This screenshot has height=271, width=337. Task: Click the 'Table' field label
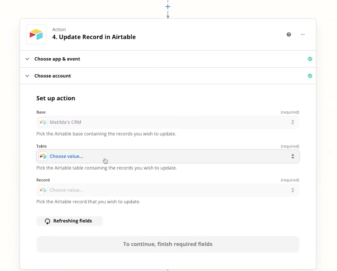point(41,146)
